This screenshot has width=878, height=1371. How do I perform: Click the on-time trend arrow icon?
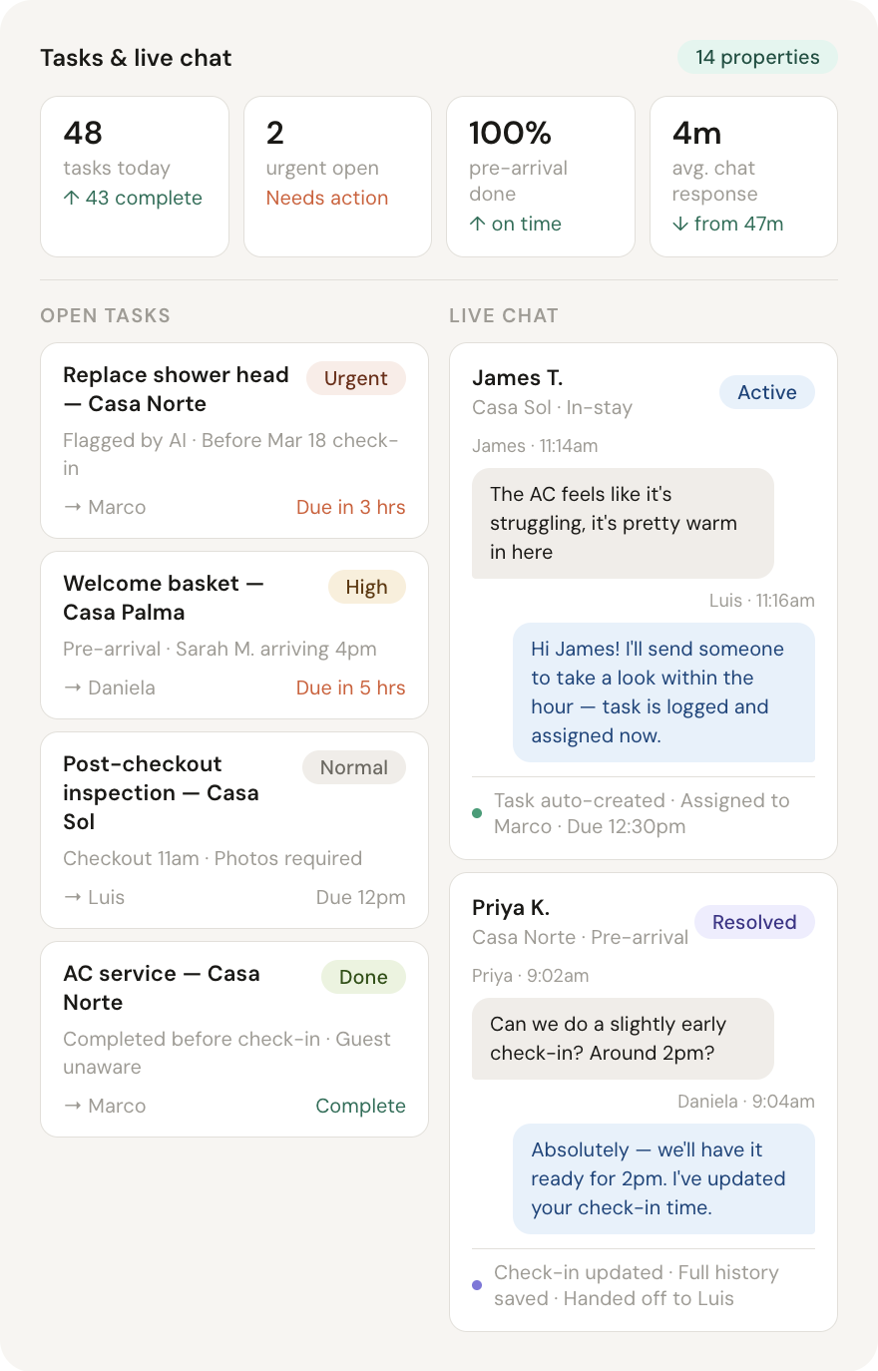tap(475, 224)
